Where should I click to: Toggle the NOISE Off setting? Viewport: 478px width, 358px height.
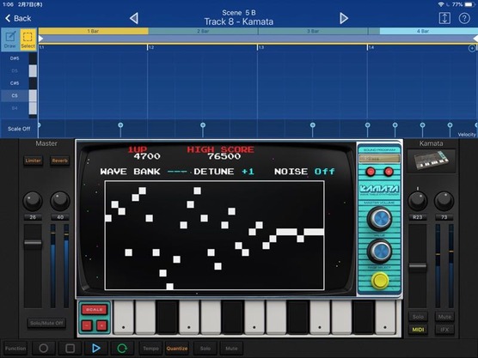click(324, 172)
